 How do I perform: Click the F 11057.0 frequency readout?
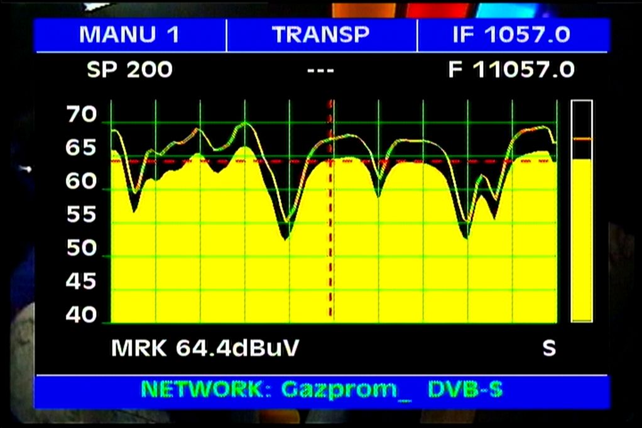(511, 70)
